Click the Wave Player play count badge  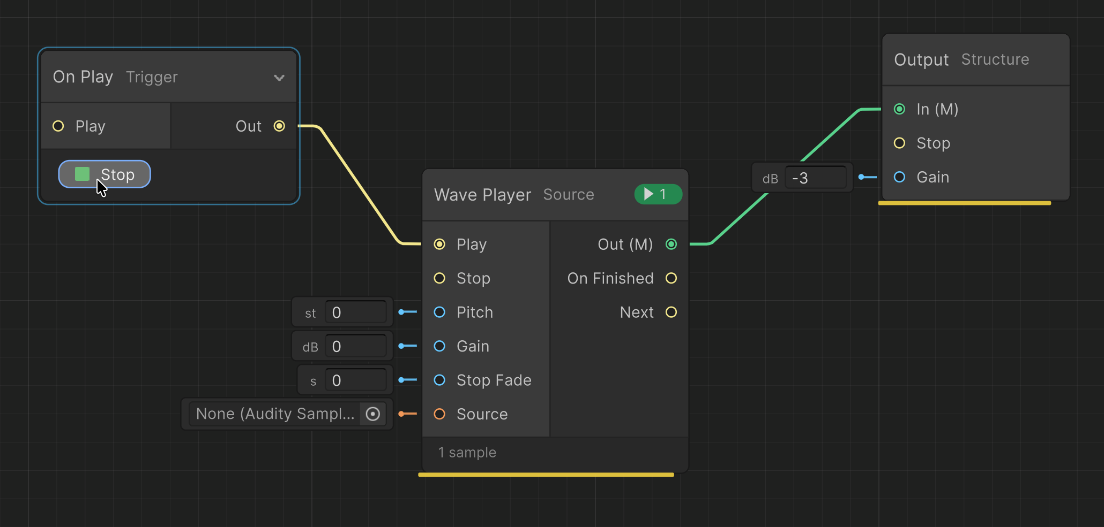pyautogui.click(x=658, y=194)
